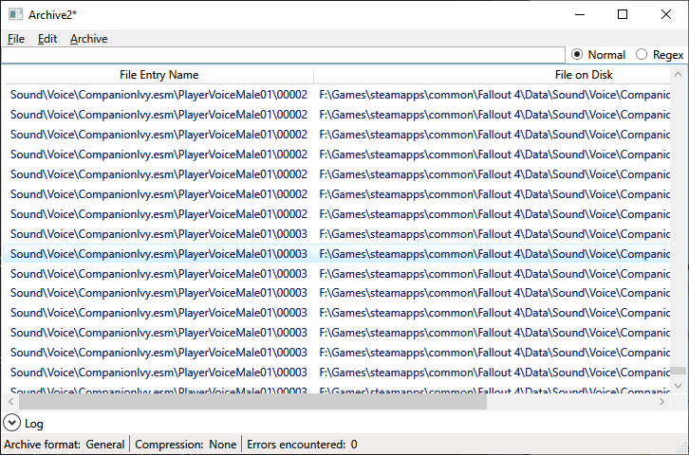Viewport: 689px width, 455px height.
Task: Focus the filter text box
Action: click(283, 55)
